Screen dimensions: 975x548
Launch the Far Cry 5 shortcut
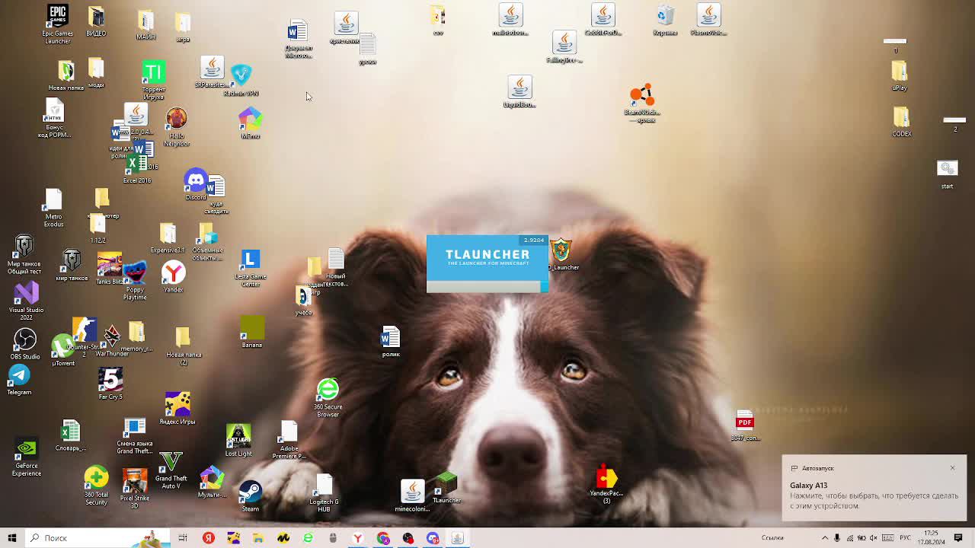[x=110, y=384]
